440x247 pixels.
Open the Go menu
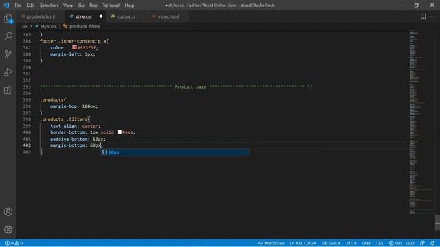pyautogui.click(x=81, y=5)
